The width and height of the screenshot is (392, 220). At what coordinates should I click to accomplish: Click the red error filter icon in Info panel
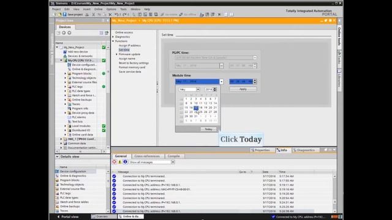115,162
